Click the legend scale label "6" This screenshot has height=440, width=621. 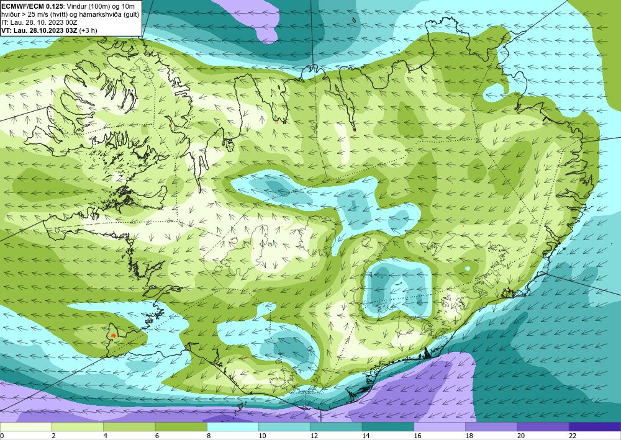coord(157,436)
